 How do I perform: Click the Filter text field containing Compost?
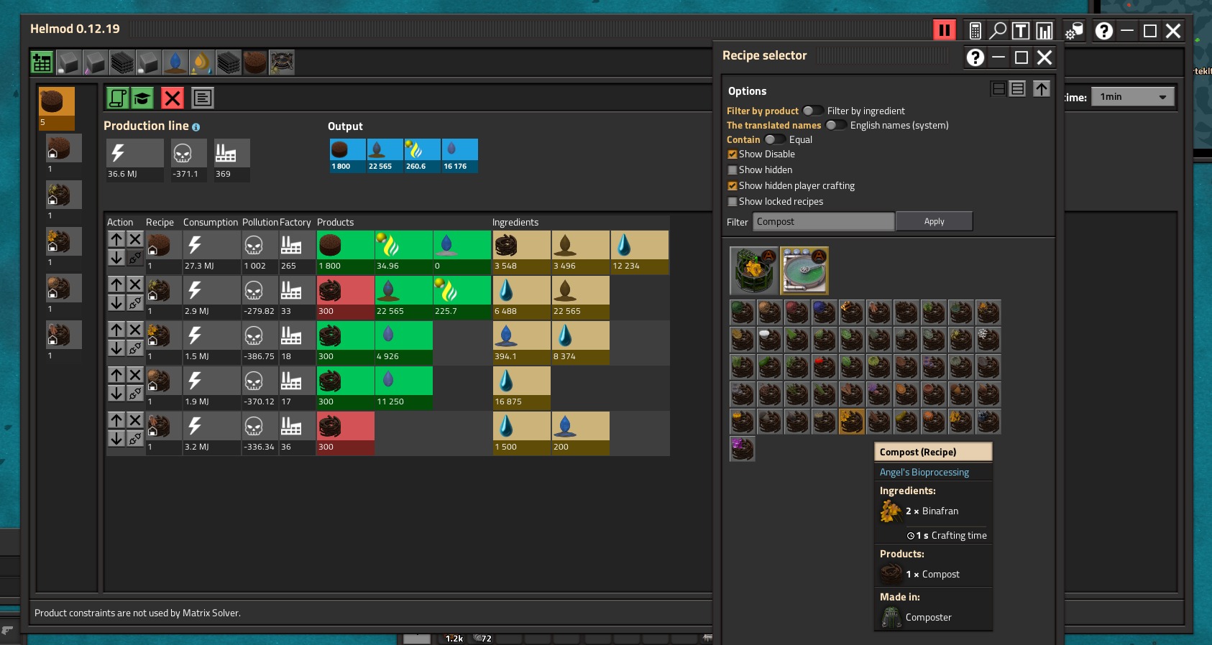point(824,221)
